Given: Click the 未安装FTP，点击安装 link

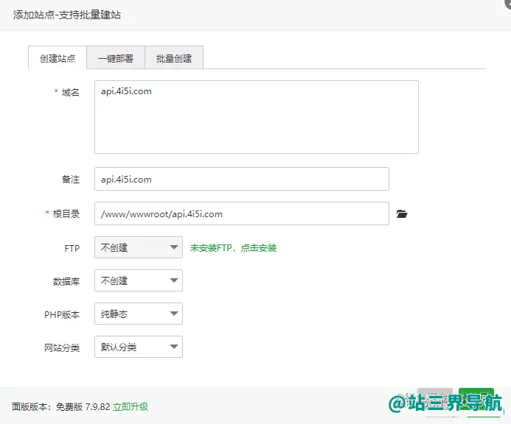Looking at the screenshot, I should pos(233,248).
